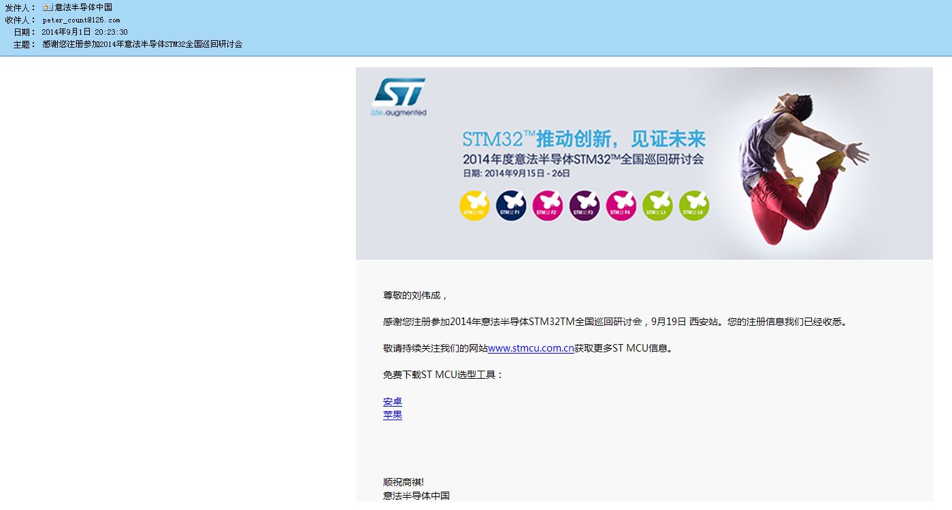Screen dimensions: 952x510
Task: Click the email subject line starting 感谢您注册参加2014年
Action: point(142,44)
